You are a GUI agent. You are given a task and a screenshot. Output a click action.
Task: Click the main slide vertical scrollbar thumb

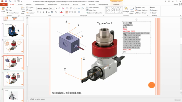[181, 41]
